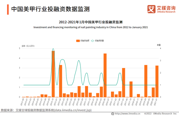Click the 2016-06 orange bar
The height and width of the screenshot is (116, 179).
[105, 75]
